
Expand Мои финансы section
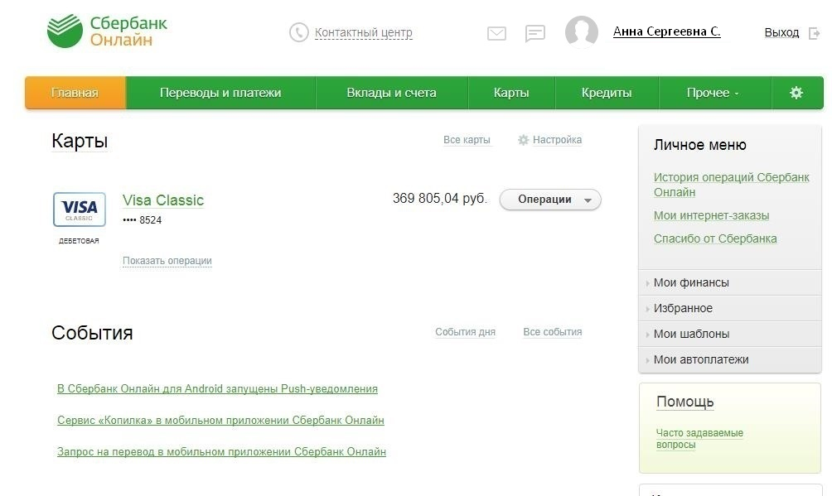tap(691, 282)
